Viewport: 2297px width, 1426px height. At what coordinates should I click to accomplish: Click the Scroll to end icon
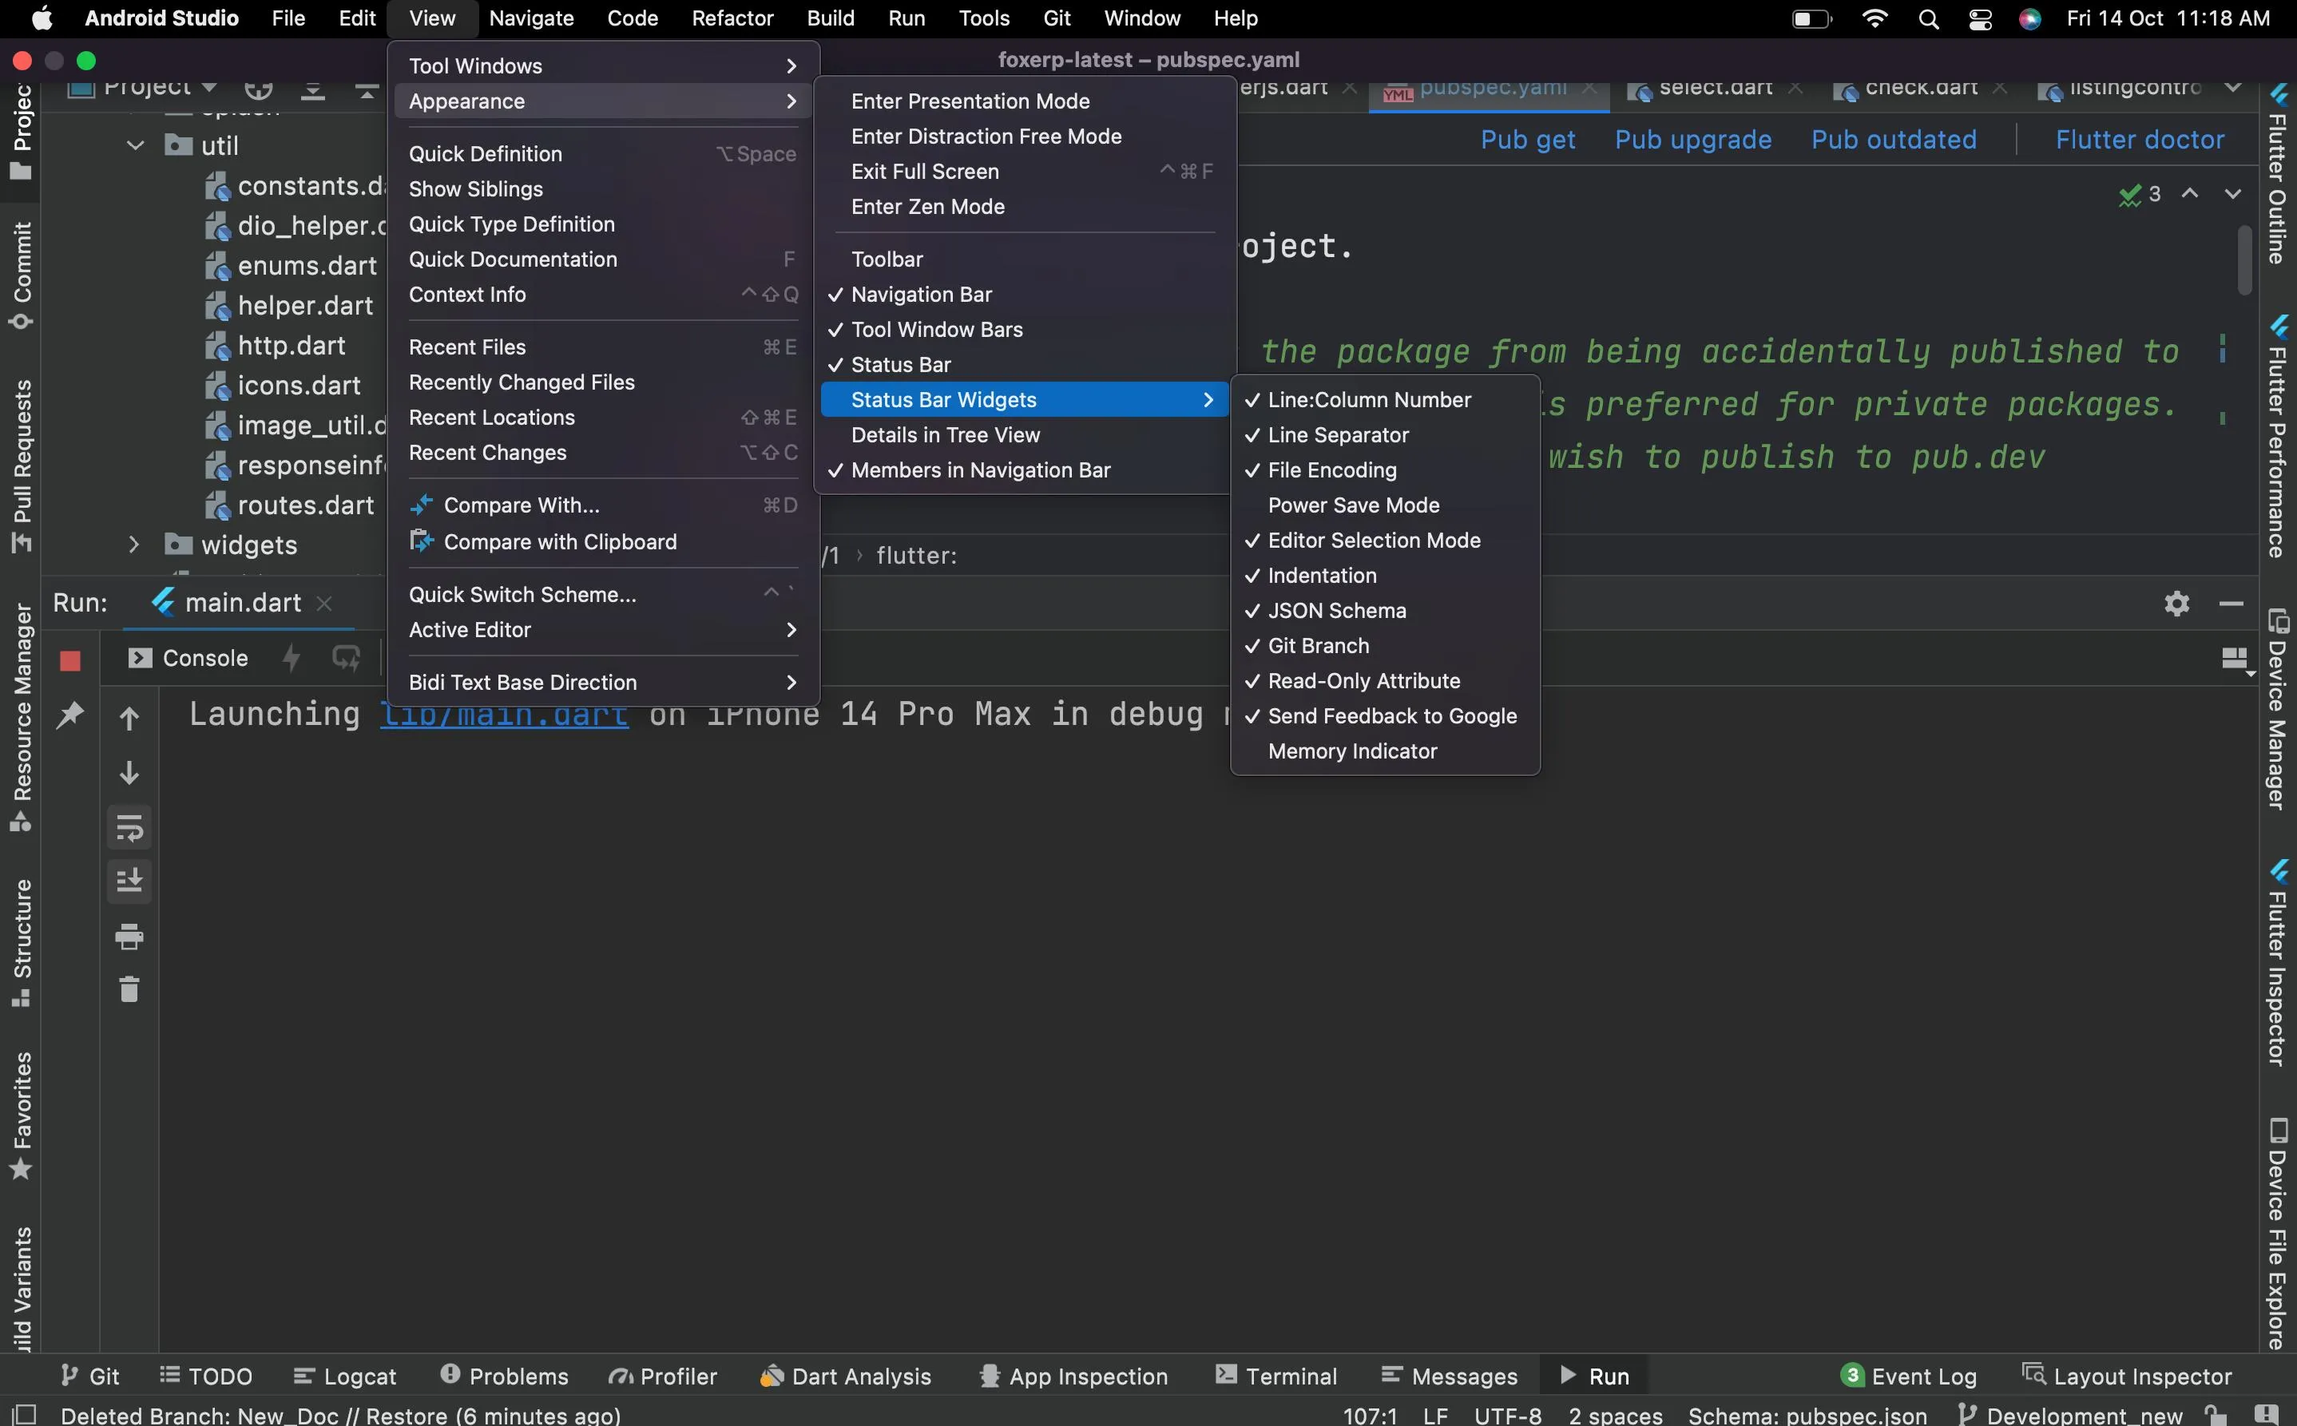[x=129, y=880]
